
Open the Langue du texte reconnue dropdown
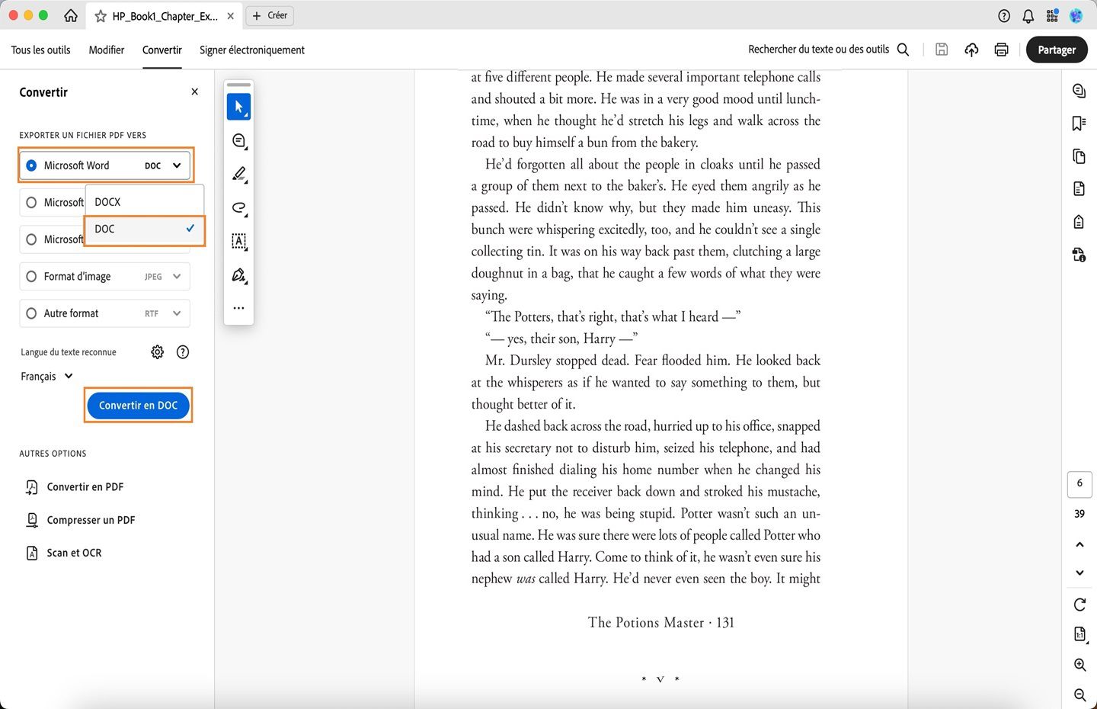point(46,376)
